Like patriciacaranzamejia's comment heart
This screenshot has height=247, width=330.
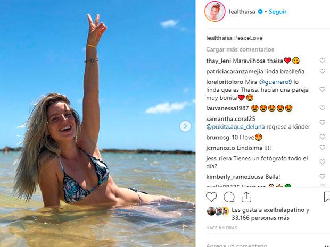(x=322, y=71)
